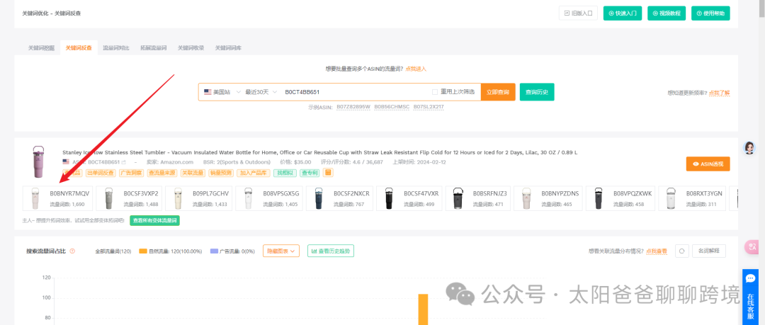Click the 查流量来源 tag
The image size is (765, 325).
[162, 173]
